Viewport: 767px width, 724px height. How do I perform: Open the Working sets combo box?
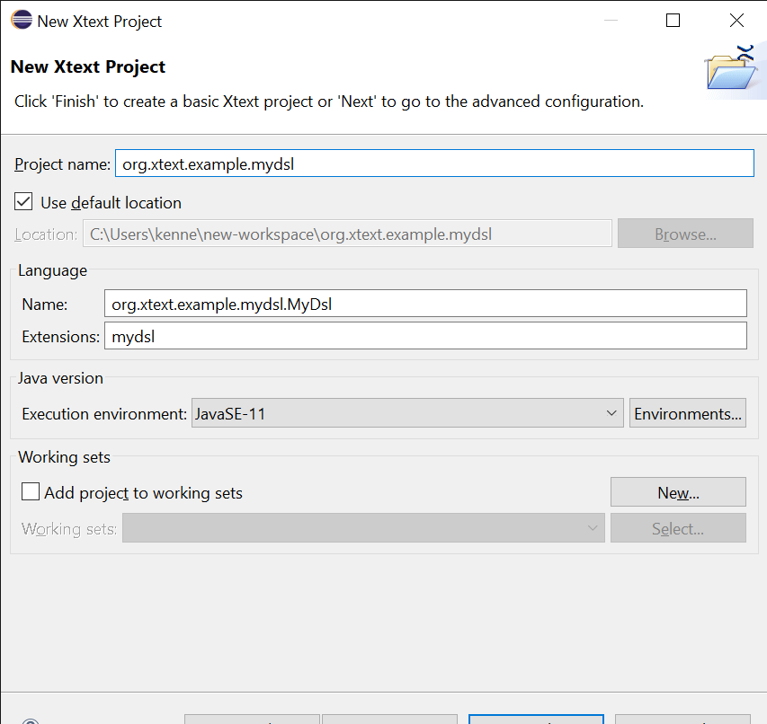point(363,528)
